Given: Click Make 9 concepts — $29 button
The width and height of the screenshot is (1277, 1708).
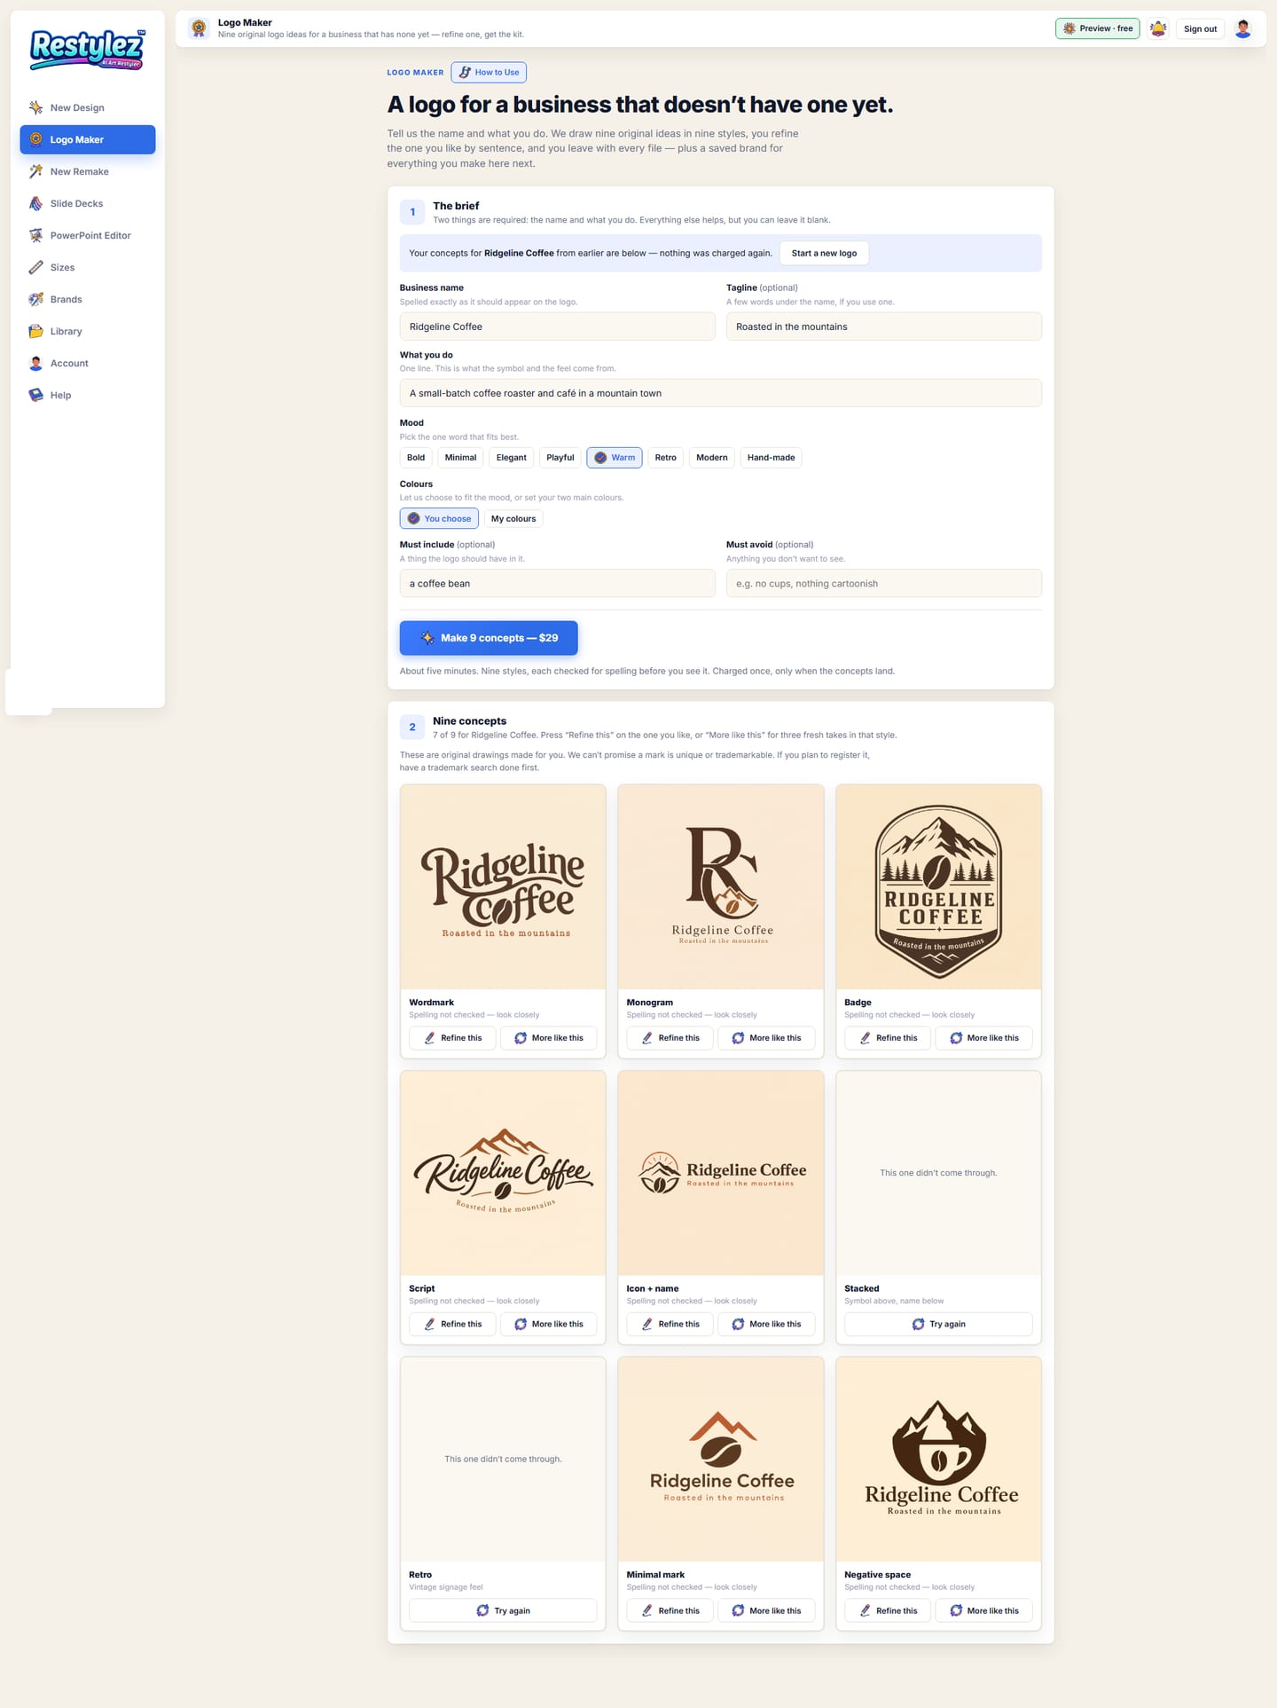Looking at the screenshot, I should click(x=489, y=638).
